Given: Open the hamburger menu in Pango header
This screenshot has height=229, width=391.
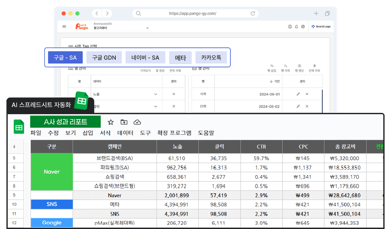Looking at the screenshot, I should [64, 27].
